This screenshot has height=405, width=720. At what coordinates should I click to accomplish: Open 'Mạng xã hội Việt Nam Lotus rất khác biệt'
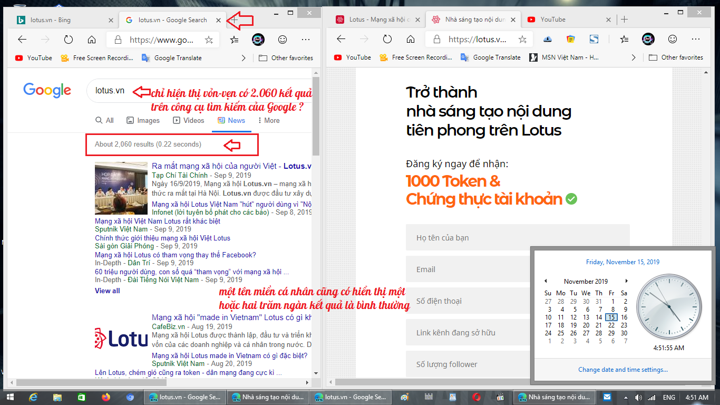(x=158, y=221)
